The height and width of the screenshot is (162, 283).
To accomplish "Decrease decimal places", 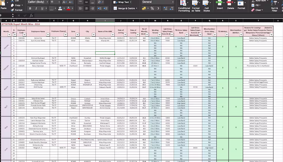I will coord(171,8).
